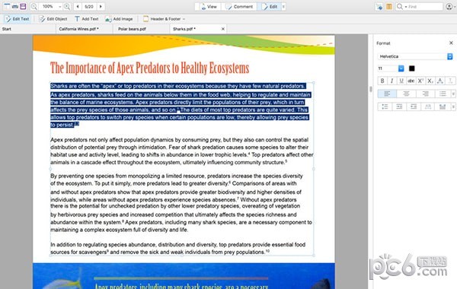Screen dimensions: 457x289
Task: Toggle Underline formatting
Action: (401, 81)
